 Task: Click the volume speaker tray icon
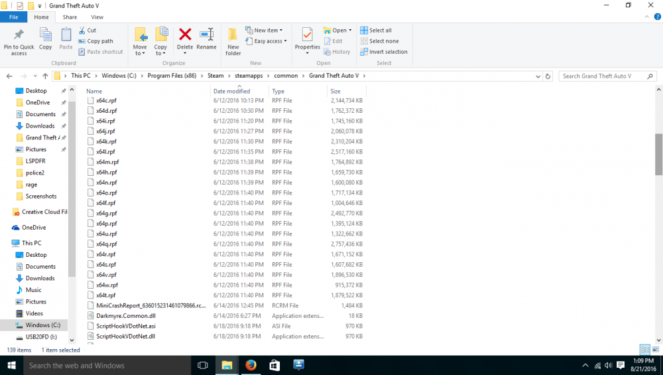[x=609, y=365]
